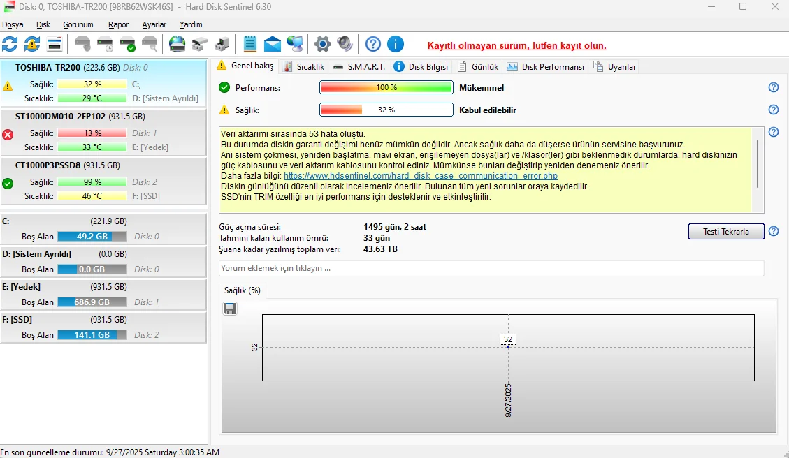Click the Testi Tekrarla button
This screenshot has width=789, height=458.
[x=726, y=232]
